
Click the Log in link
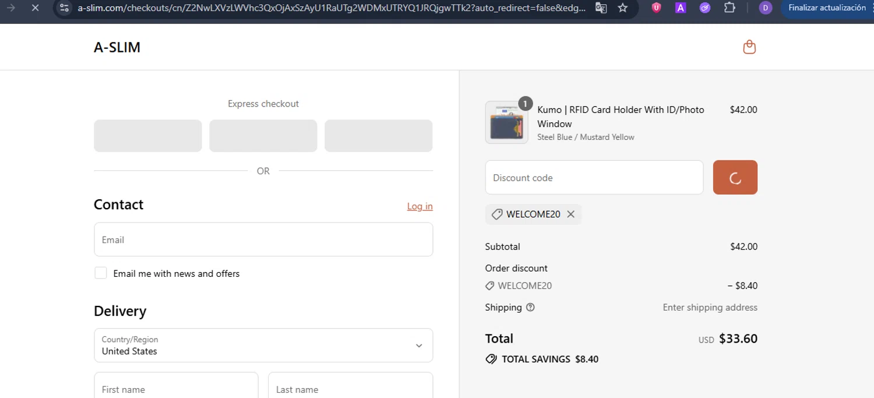(420, 206)
